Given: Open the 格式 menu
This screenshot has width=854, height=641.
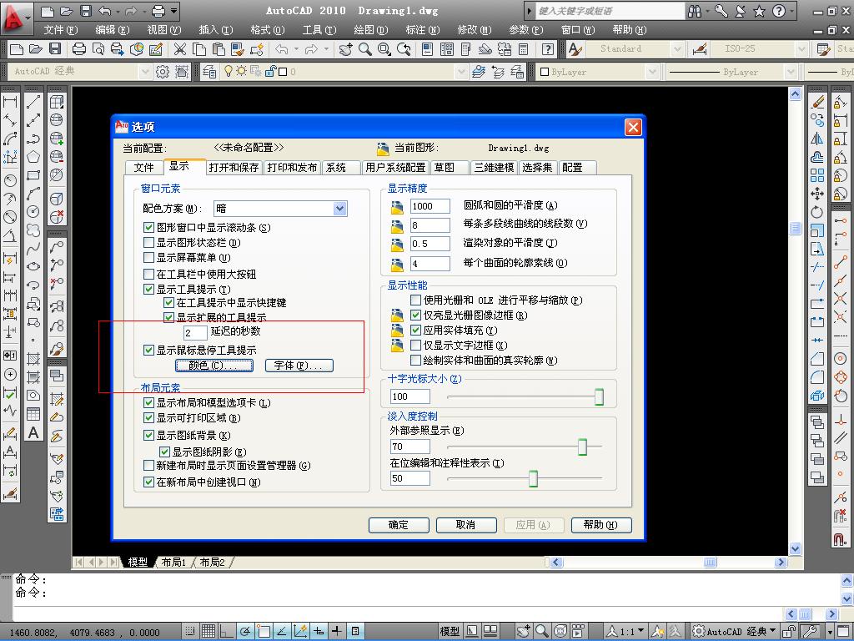Looking at the screenshot, I should [x=268, y=30].
